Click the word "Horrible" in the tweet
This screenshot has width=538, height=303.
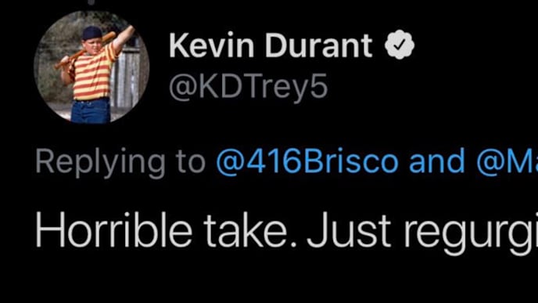pos(113,229)
